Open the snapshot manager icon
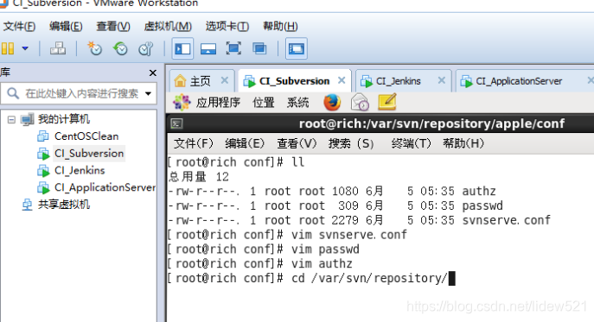Image resolution: width=594 pixels, height=322 pixels. (146, 48)
